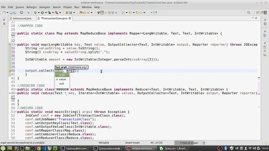
Task: Open the Window menu
Action: [x=87, y=7]
